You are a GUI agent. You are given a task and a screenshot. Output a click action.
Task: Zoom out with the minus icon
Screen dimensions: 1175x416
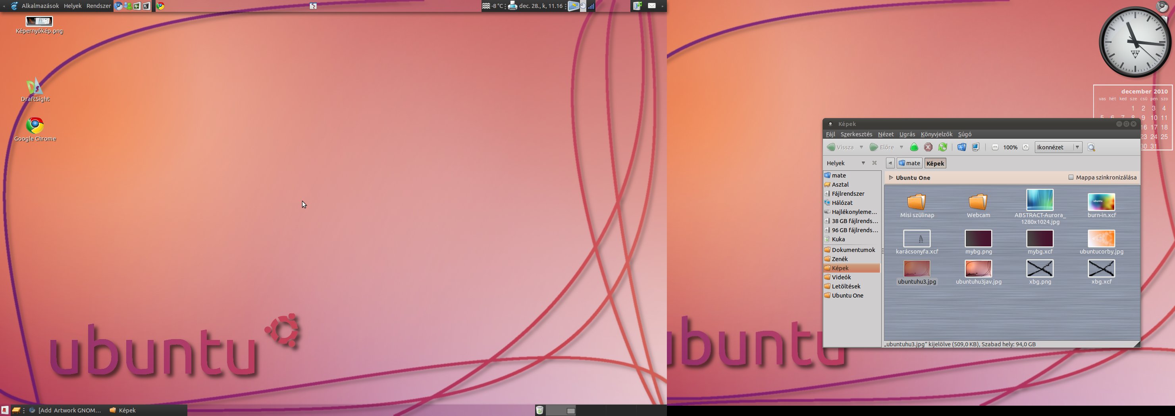point(995,147)
